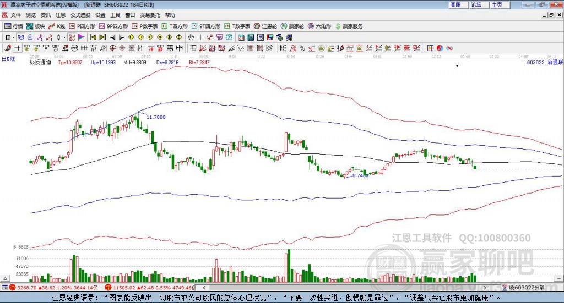
Task: Click the 极反通道 indicator label
Action: 40,63
